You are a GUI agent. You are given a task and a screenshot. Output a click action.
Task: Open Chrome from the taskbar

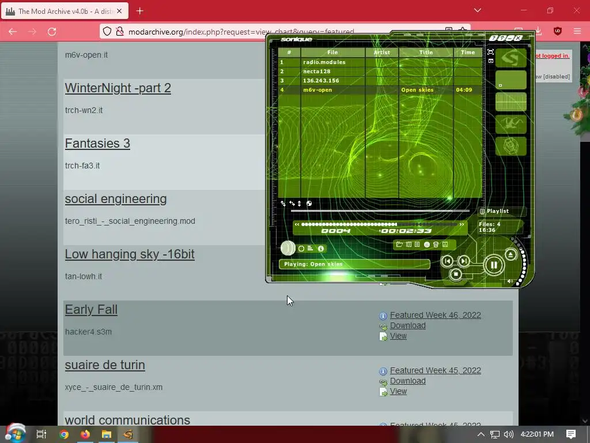coord(63,434)
